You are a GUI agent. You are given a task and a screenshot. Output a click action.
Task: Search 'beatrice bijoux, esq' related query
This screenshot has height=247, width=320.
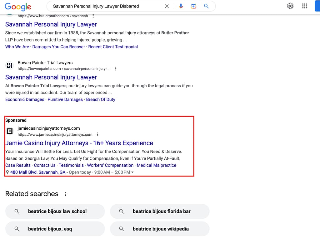[x=55, y=229]
